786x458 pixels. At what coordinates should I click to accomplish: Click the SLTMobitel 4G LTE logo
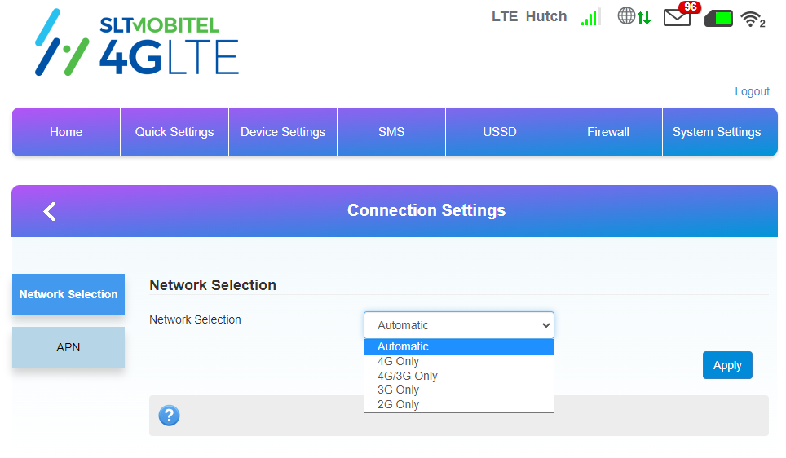point(137,42)
